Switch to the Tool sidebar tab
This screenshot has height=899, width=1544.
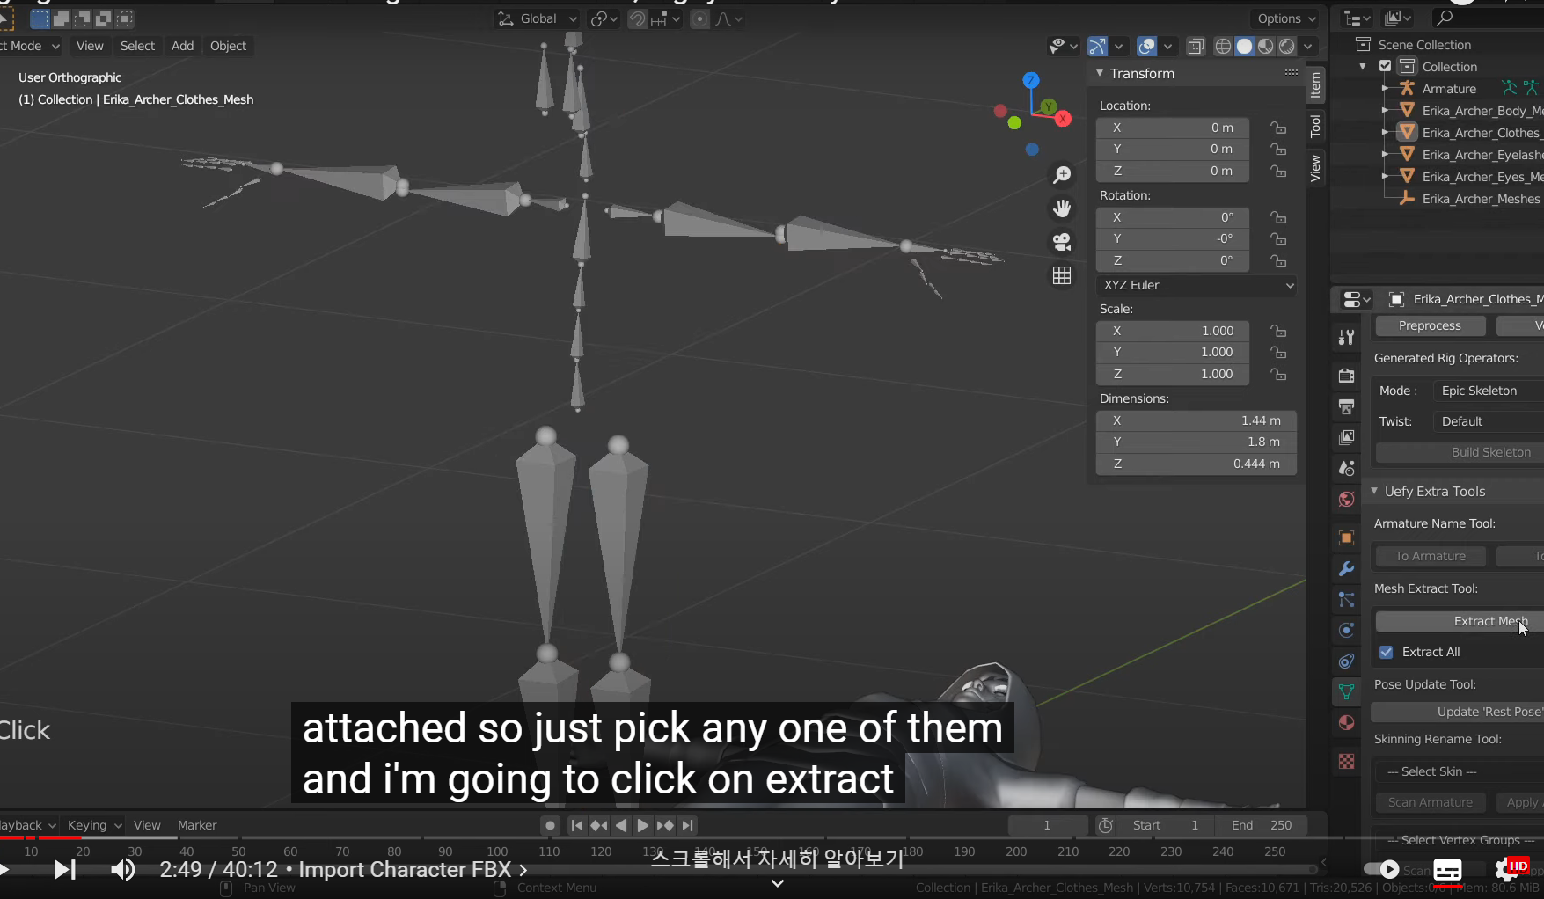tap(1315, 126)
